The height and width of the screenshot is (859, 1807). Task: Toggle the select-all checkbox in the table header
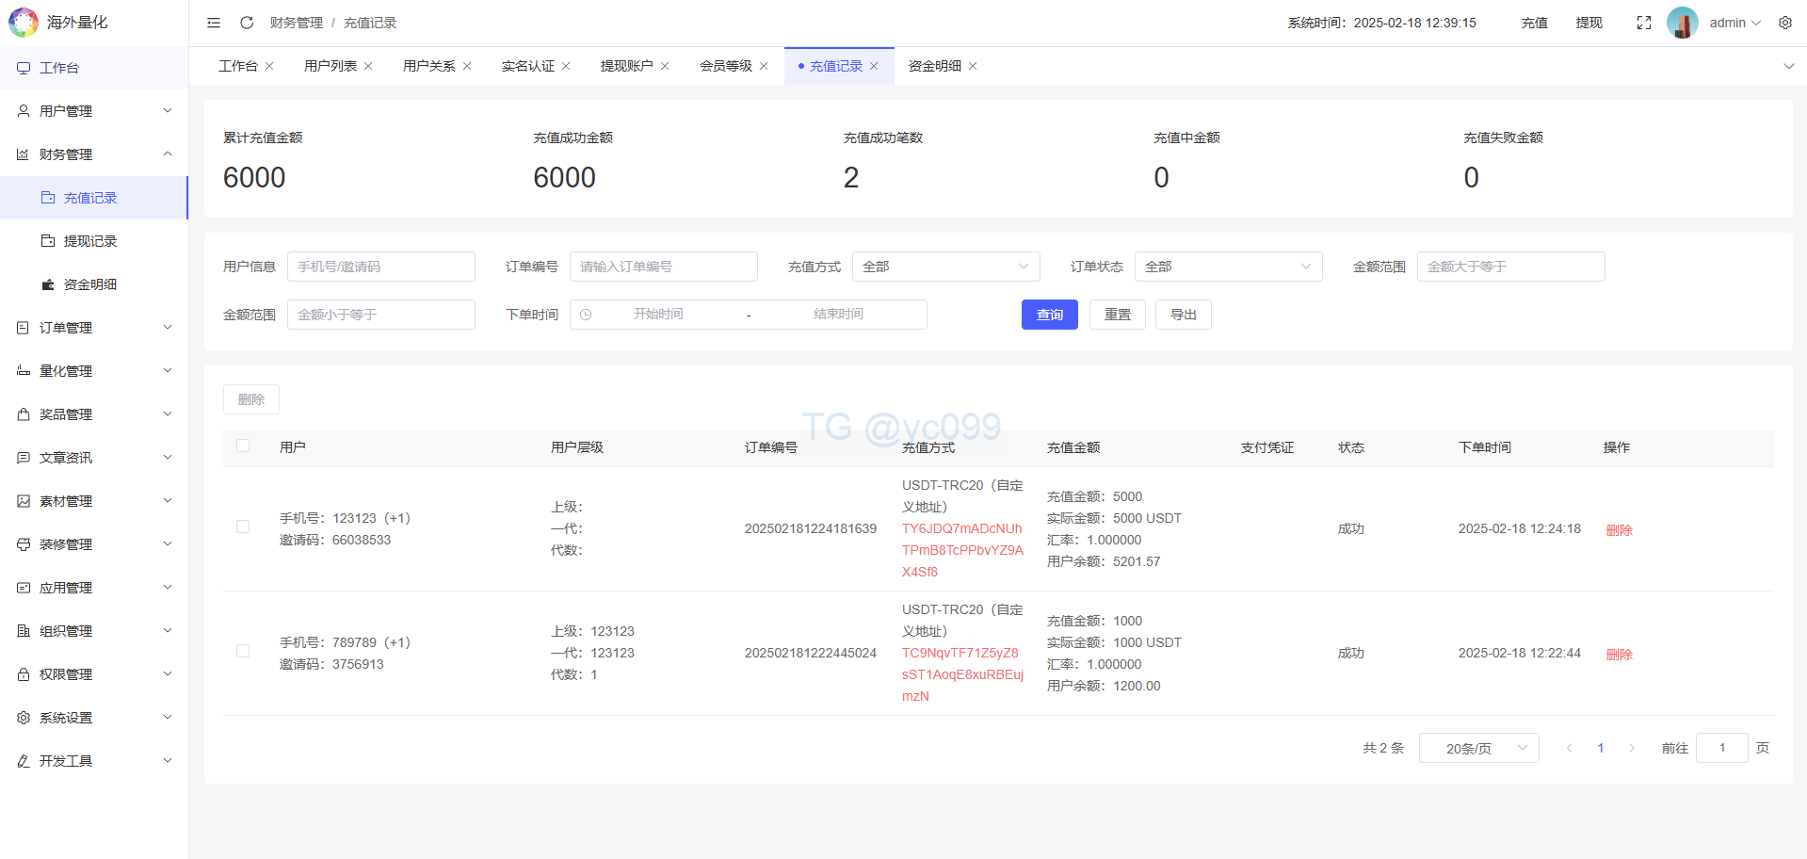point(243,446)
